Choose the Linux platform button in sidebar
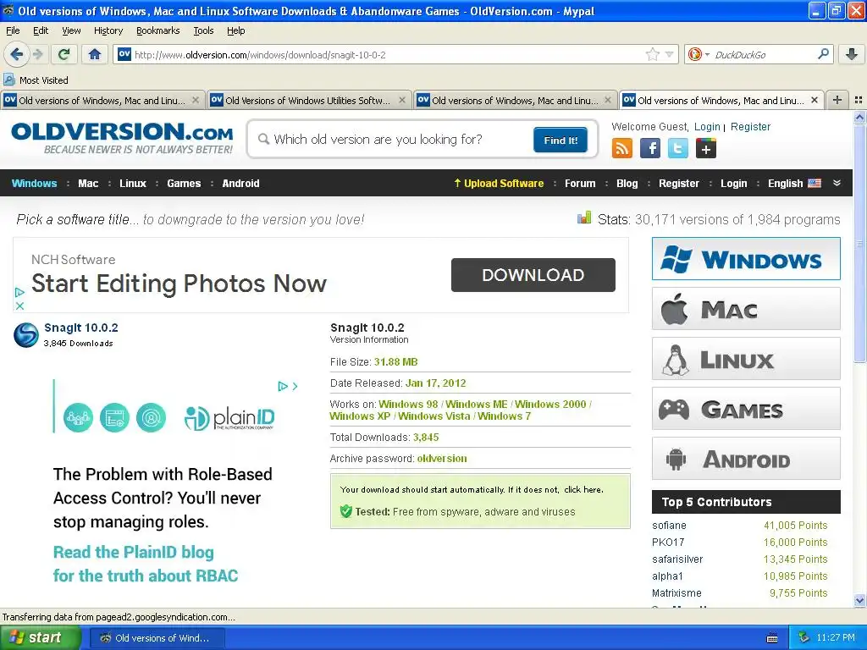The width and height of the screenshot is (867, 650). click(x=746, y=359)
